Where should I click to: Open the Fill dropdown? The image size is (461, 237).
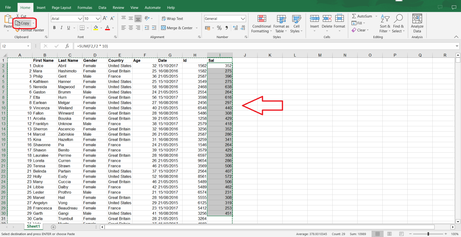[x=358, y=23]
